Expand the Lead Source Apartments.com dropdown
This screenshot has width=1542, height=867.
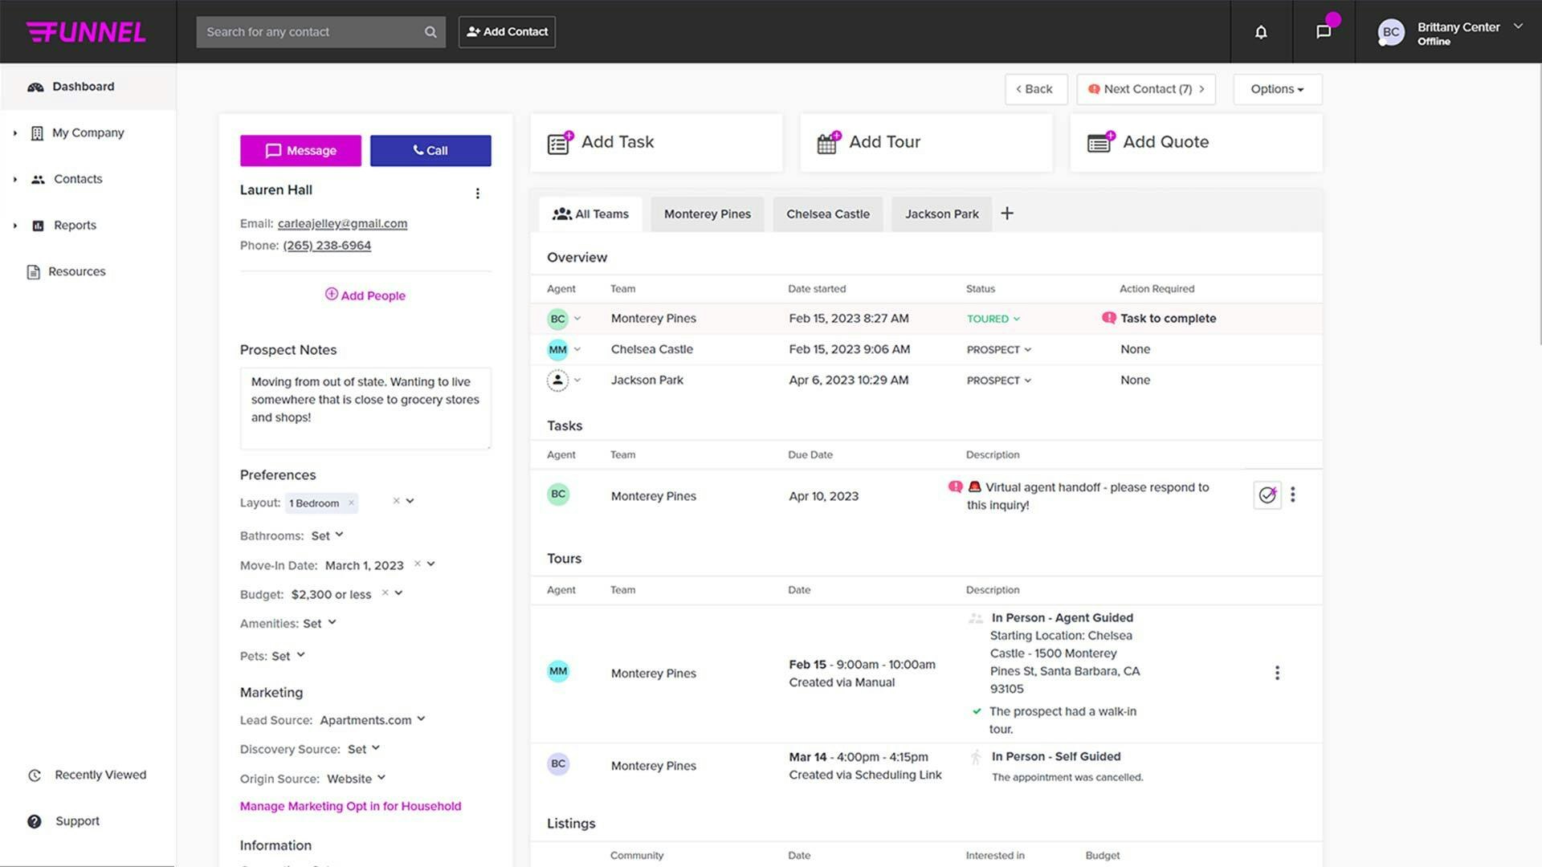click(421, 719)
